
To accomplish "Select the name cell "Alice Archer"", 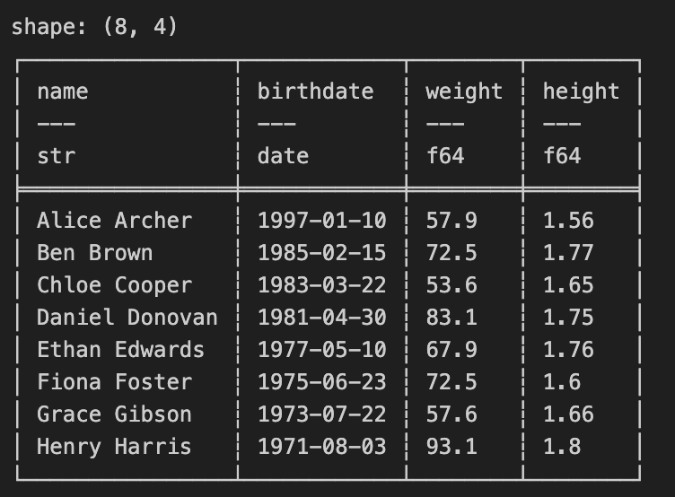I will point(114,221).
